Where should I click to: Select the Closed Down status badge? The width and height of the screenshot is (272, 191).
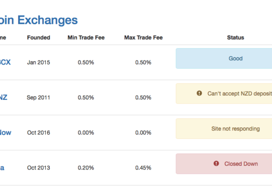point(224,164)
